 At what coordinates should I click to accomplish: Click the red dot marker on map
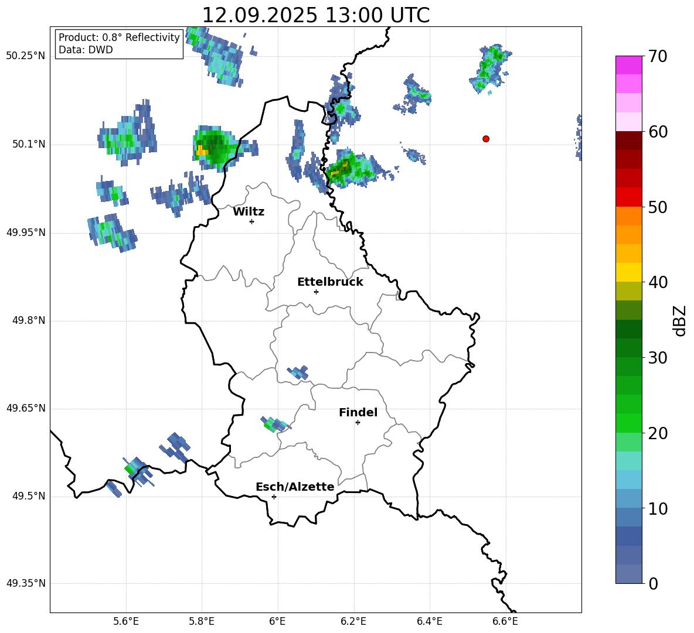(486, 139)
